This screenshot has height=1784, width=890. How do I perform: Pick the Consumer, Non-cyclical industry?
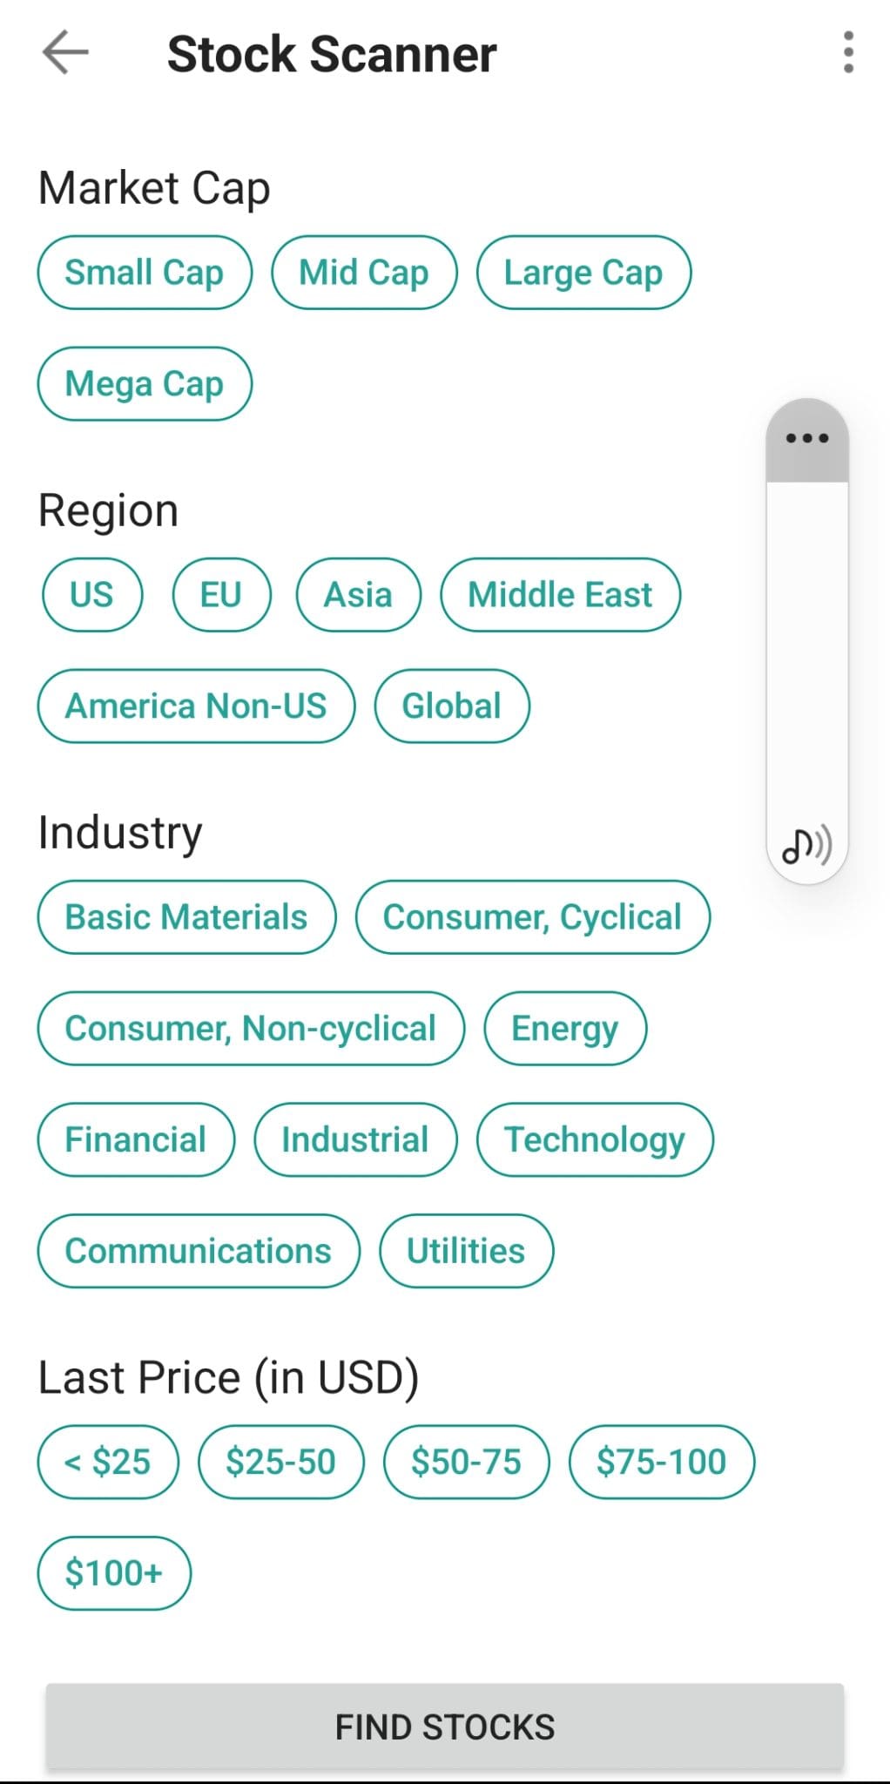251,1029
